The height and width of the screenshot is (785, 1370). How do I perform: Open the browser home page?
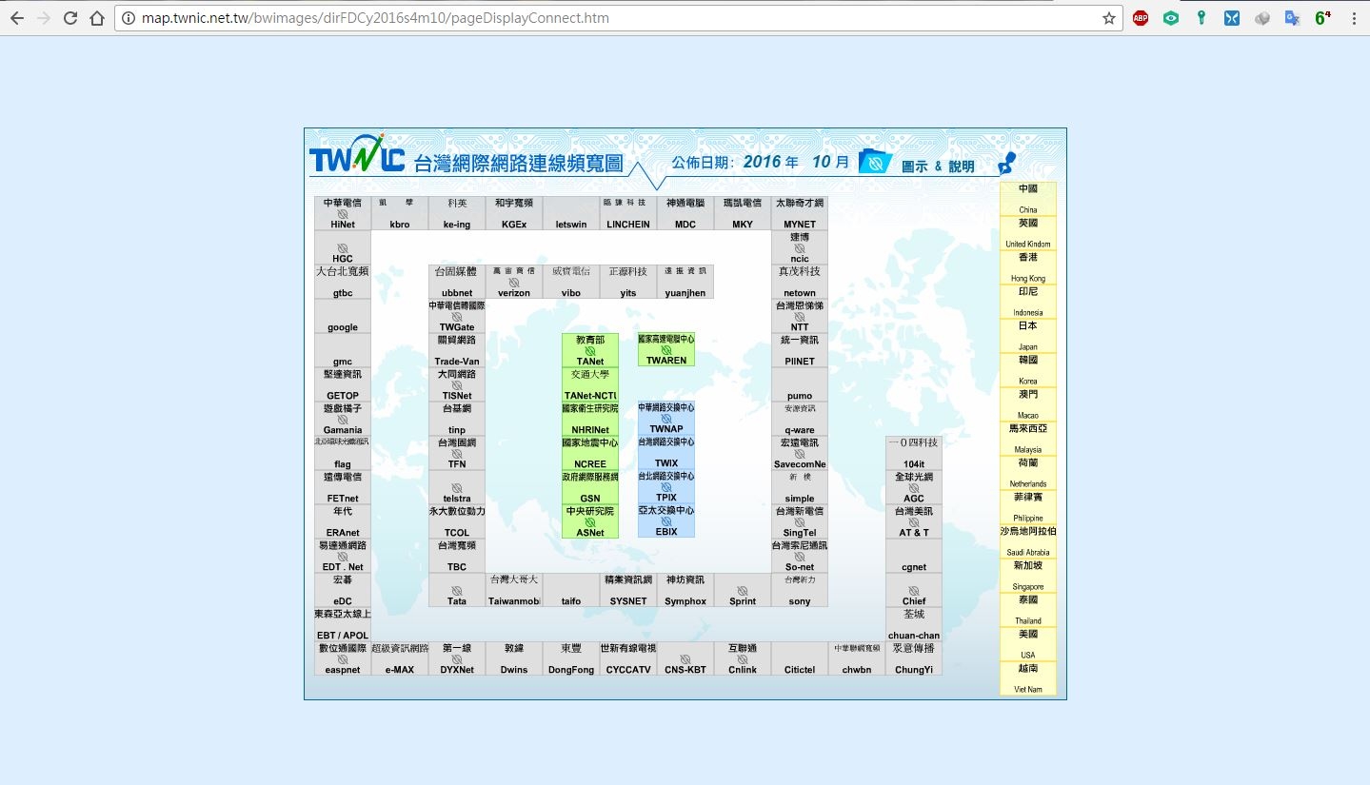tap(97, 18)
